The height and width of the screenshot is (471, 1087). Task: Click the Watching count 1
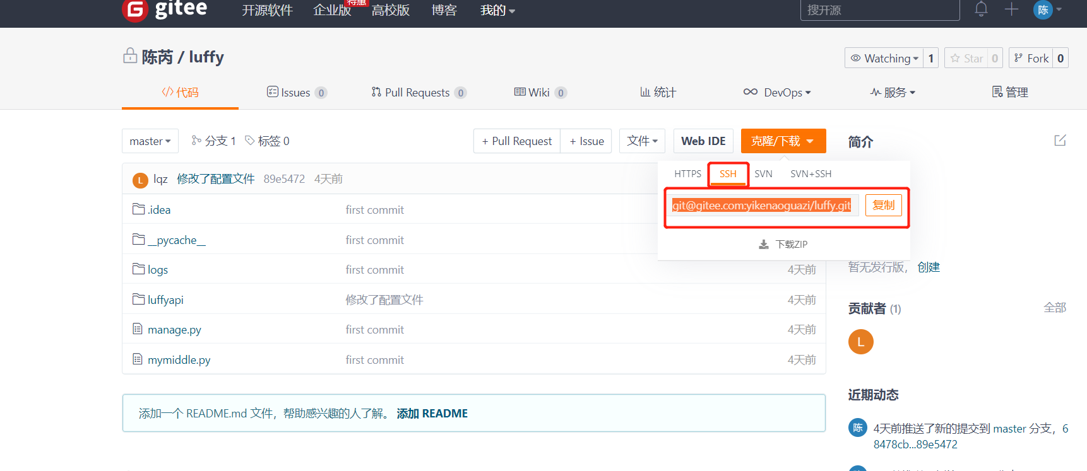(x=930, y=58)
